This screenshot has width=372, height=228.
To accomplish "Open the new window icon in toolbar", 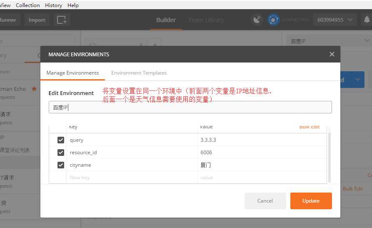I will [x=62, y=20].
